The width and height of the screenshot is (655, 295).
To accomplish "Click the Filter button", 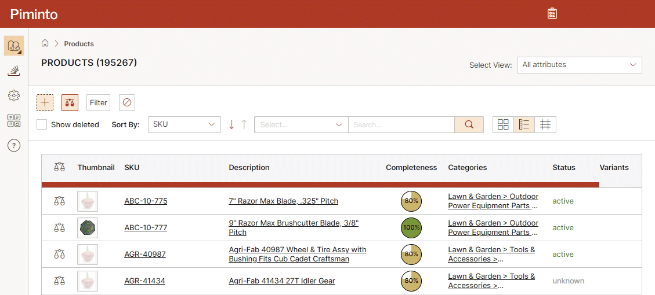I will tap(98, 102).
